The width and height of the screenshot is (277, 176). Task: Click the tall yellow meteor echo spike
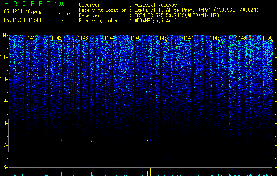[x=150, y=171]
